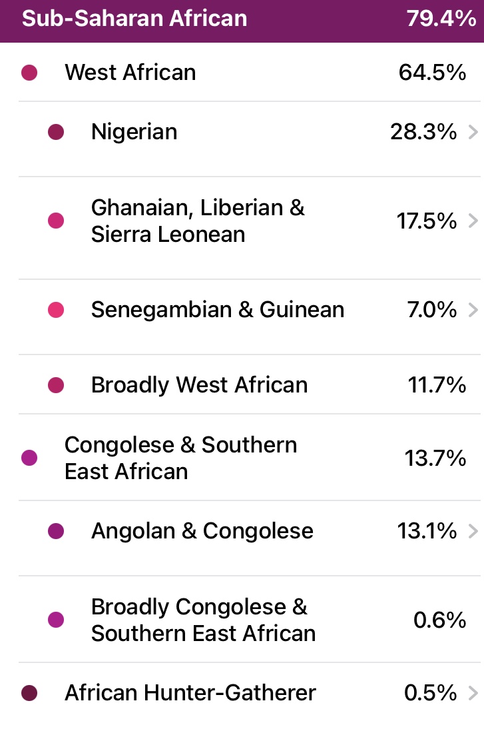Select the Broadly West African row
The height and width of the screenshot is (733, 484).
coord(249,384)
